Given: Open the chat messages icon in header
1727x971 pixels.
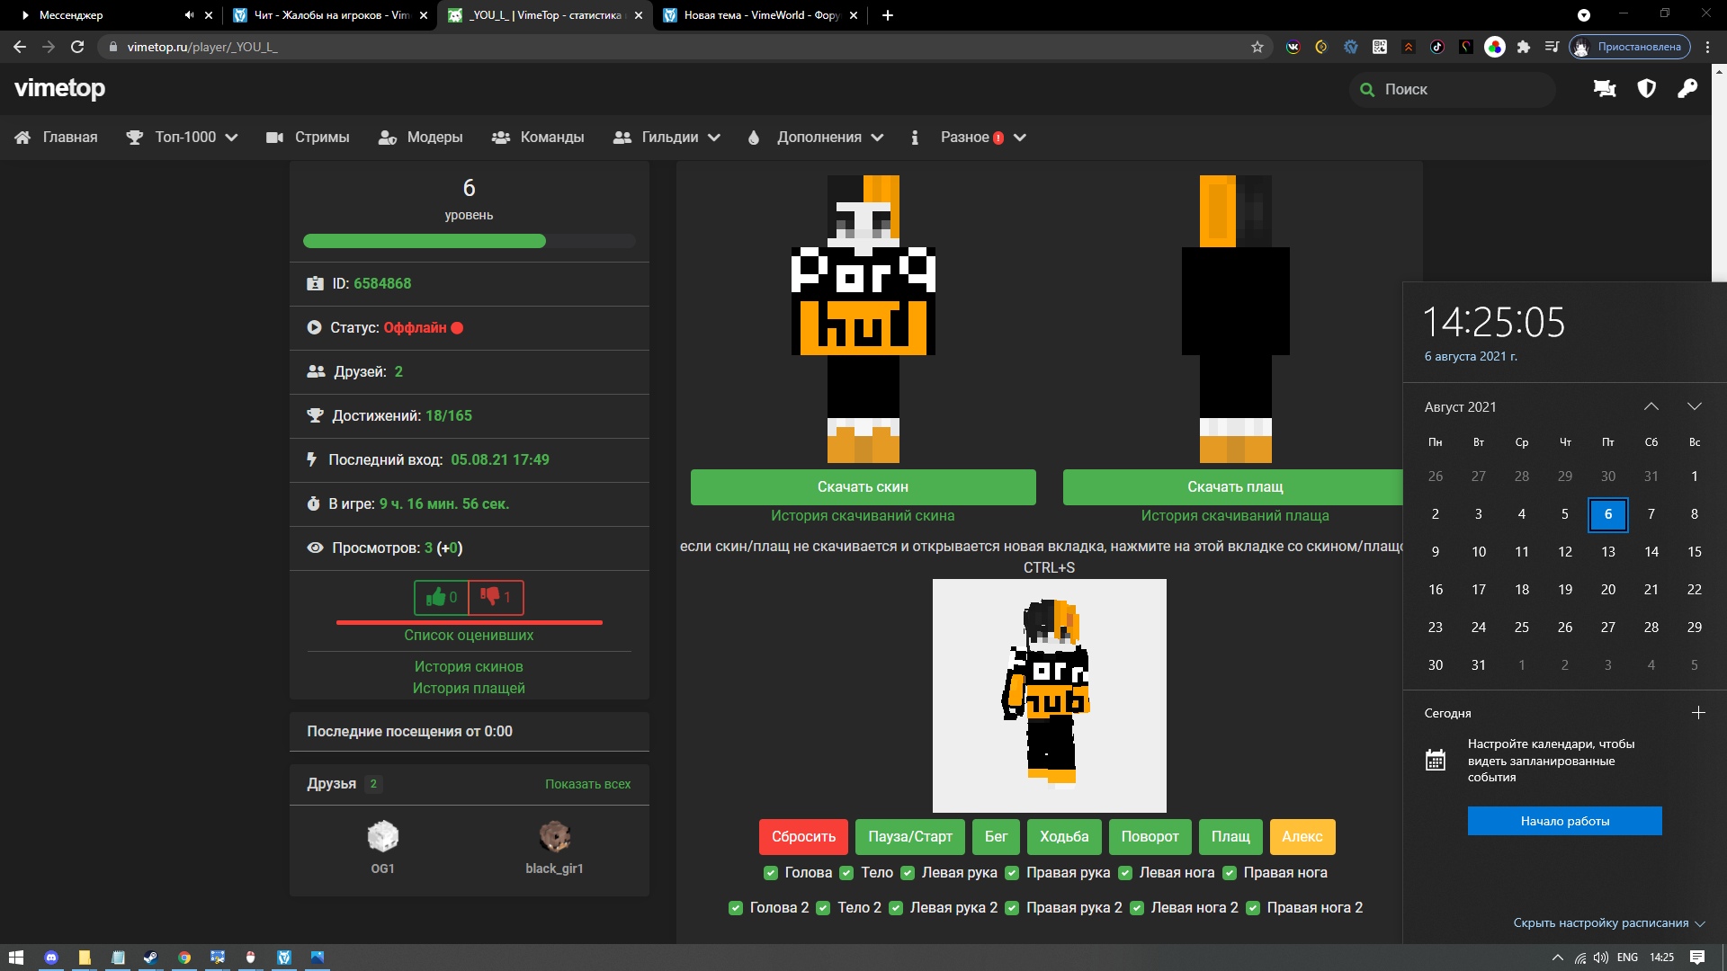Looking at the screenshot, I should coord(1605,89).
